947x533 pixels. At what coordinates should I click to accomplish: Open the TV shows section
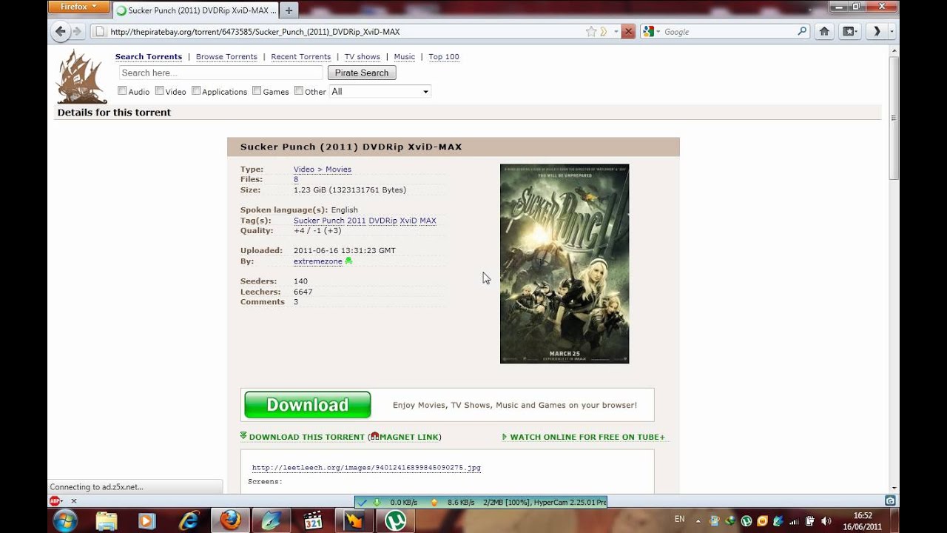[362, 57]
